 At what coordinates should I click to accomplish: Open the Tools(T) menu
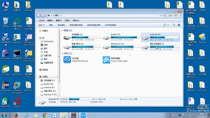(67, 20)
